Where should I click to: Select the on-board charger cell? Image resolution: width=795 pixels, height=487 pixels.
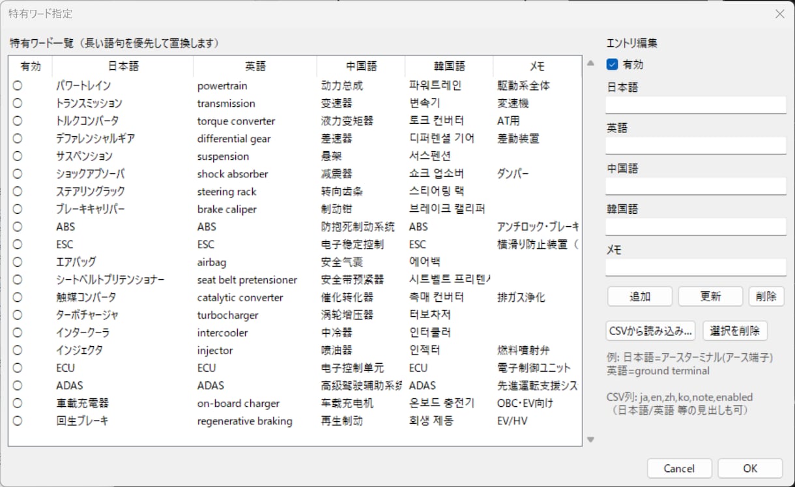tap(238, 402)
